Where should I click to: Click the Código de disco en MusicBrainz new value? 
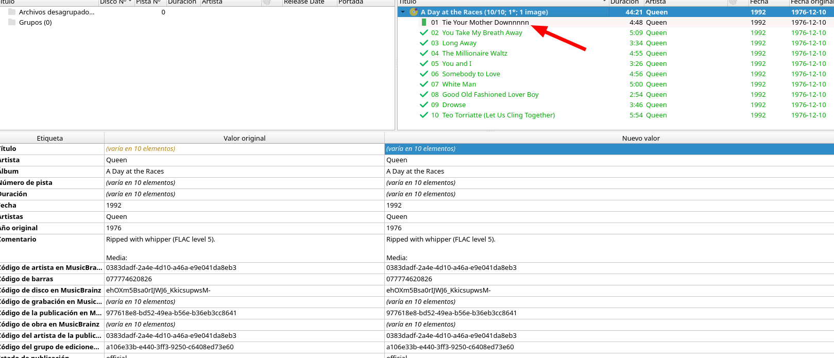click(609, 291)
